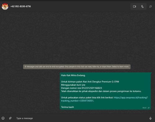This screenshot has height=122, width=155.
Task: Click the 'Telah diserahkan ke pihak ekspedisi' line
Action: [101, 91]
